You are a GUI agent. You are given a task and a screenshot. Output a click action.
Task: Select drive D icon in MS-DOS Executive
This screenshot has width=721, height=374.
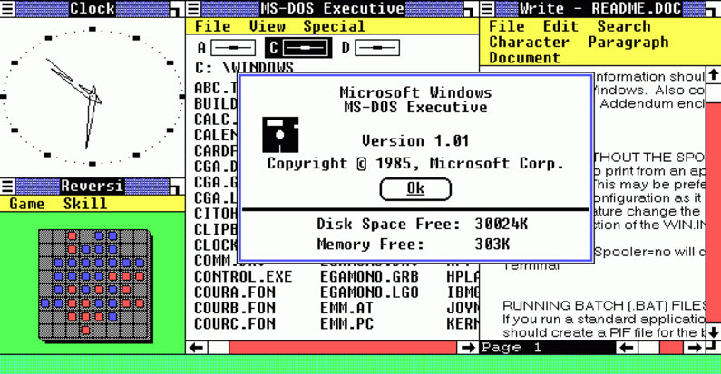coord(371,48)
